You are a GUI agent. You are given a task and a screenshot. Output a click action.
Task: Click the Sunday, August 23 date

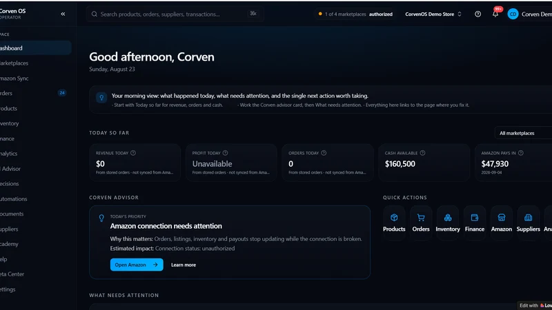point(112,70)
